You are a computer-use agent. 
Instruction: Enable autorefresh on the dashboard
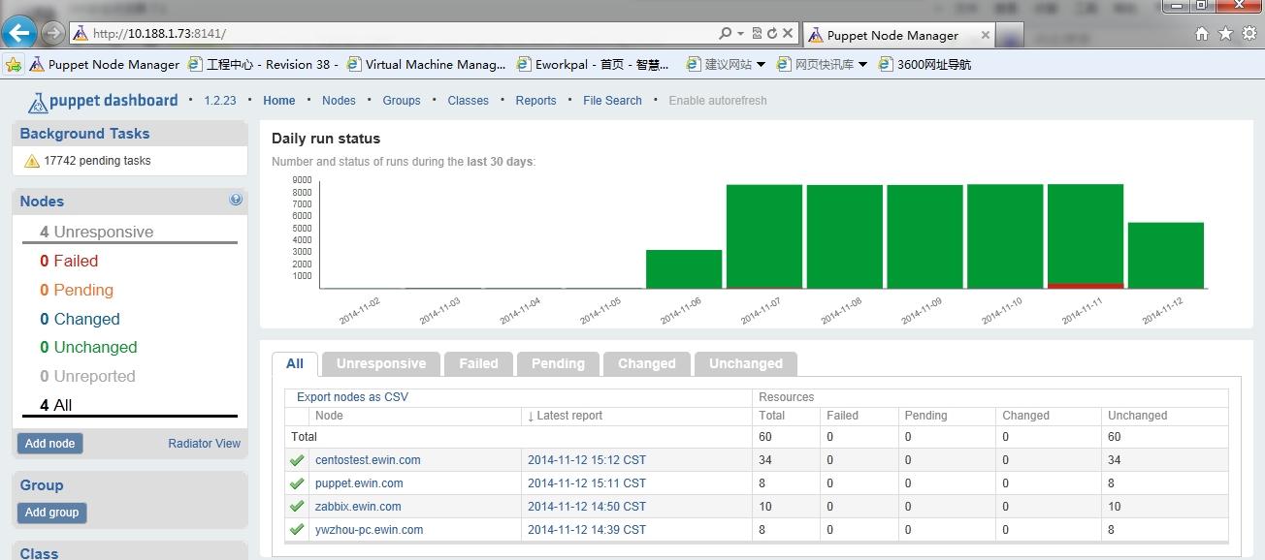[x=718, y=101]
